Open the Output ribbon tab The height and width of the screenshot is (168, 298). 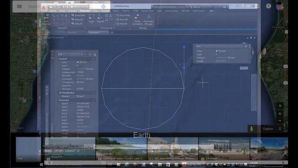pyautogui.click(x=115, y=11)
